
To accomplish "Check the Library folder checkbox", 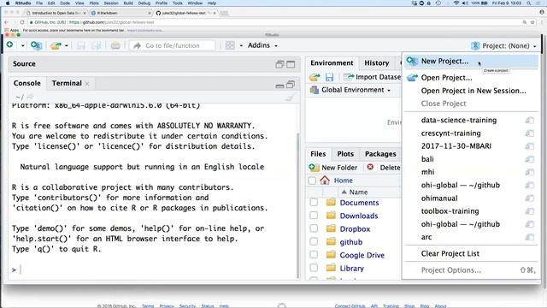I will [314, 268].
